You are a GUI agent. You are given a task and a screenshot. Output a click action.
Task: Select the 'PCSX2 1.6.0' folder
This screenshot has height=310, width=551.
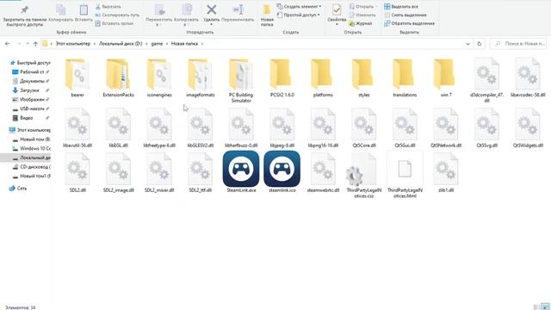point(282,78)
